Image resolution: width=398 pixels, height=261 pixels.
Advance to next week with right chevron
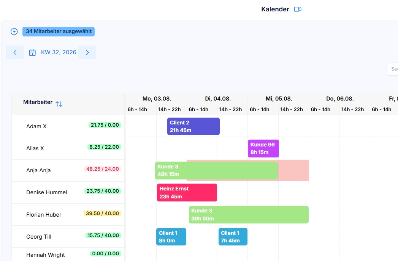tap(87, 52)
